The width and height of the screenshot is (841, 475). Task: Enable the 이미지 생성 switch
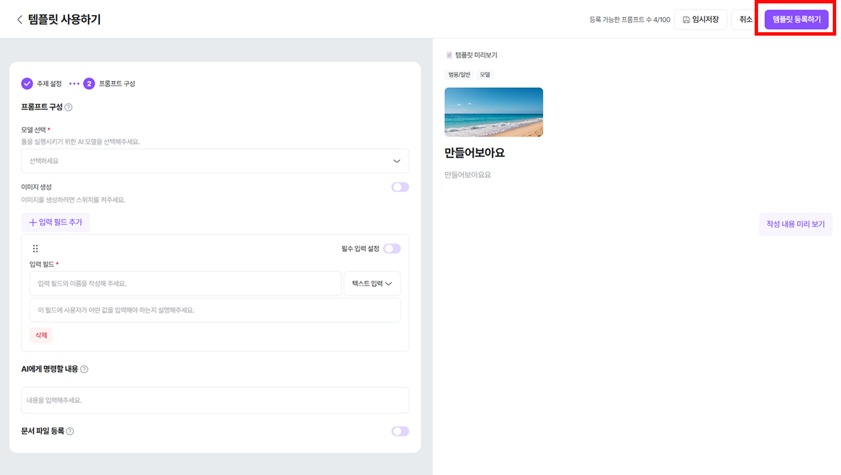pyautogui.click(x=400, y=187)
